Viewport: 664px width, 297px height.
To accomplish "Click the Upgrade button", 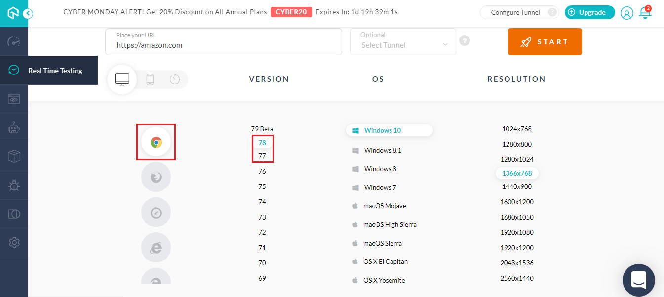I will 590,12.
